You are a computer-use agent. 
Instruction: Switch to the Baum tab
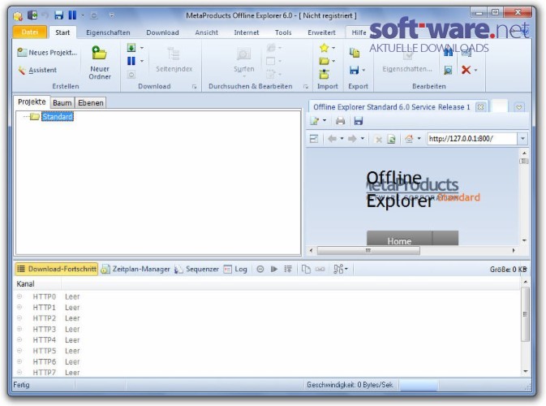click(x=62, y=103)
